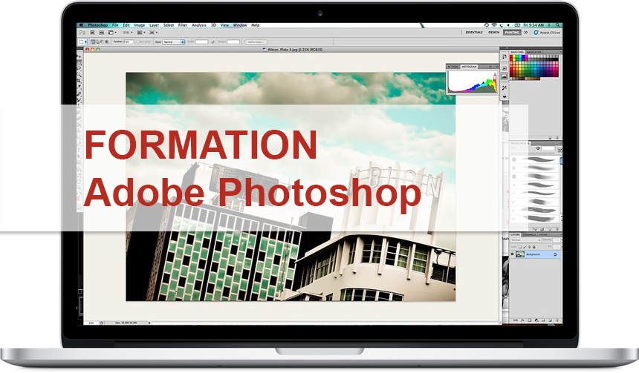Open the View Extras dropdown
639x373 pixels.
click(112, 33)
